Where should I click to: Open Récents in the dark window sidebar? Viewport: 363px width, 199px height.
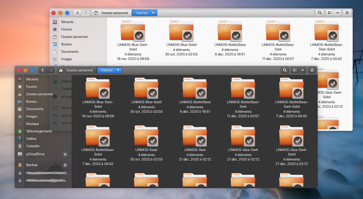click(43, 79)
